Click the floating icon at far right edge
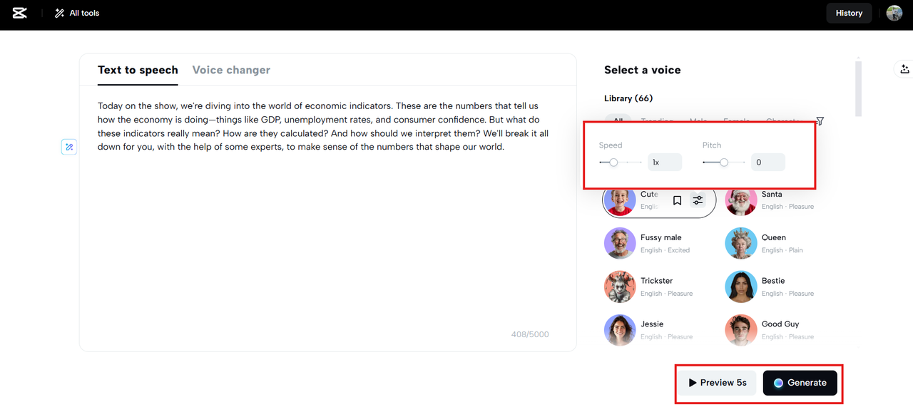 (904, 69)
